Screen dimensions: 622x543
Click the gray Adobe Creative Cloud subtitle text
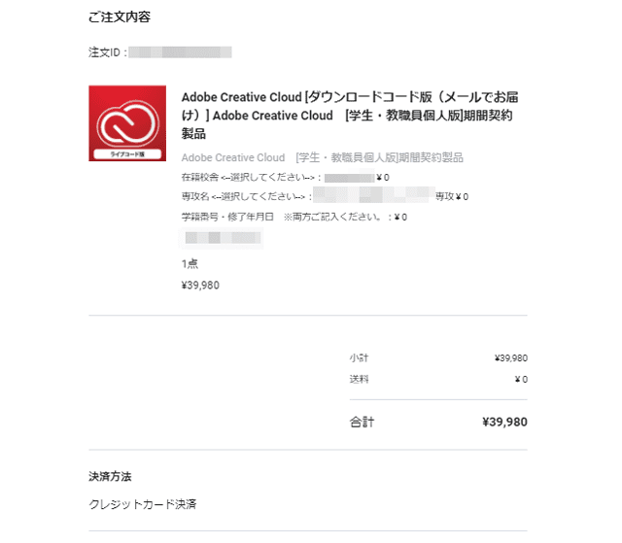click(322, 157)
